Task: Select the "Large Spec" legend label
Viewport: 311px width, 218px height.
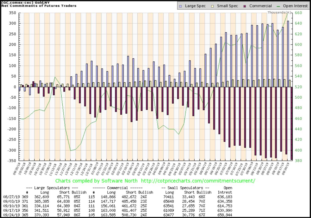Action: (195, 6)
